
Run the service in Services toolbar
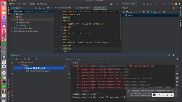pyautogui.click(x=12, y=59)
